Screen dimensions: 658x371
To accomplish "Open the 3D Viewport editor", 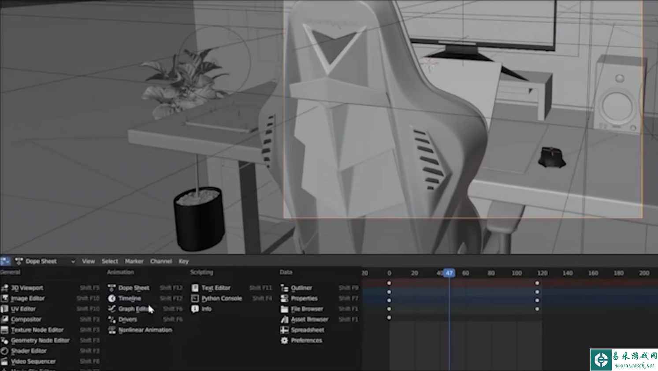I will (27, 288).
